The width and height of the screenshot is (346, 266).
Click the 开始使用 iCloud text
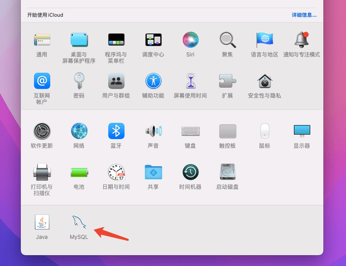tap(45, 15)
